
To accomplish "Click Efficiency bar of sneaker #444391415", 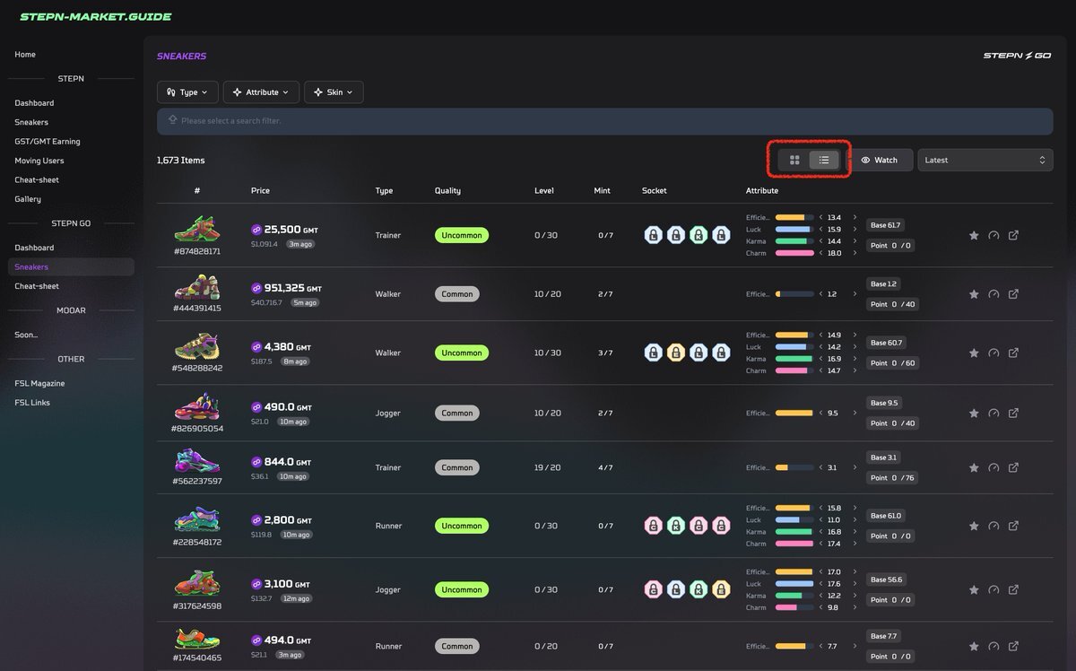I will tap(794, 293).
